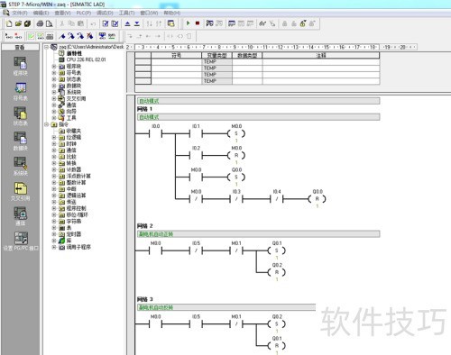Select the 新特性 tree item

[x=74, y=53]
